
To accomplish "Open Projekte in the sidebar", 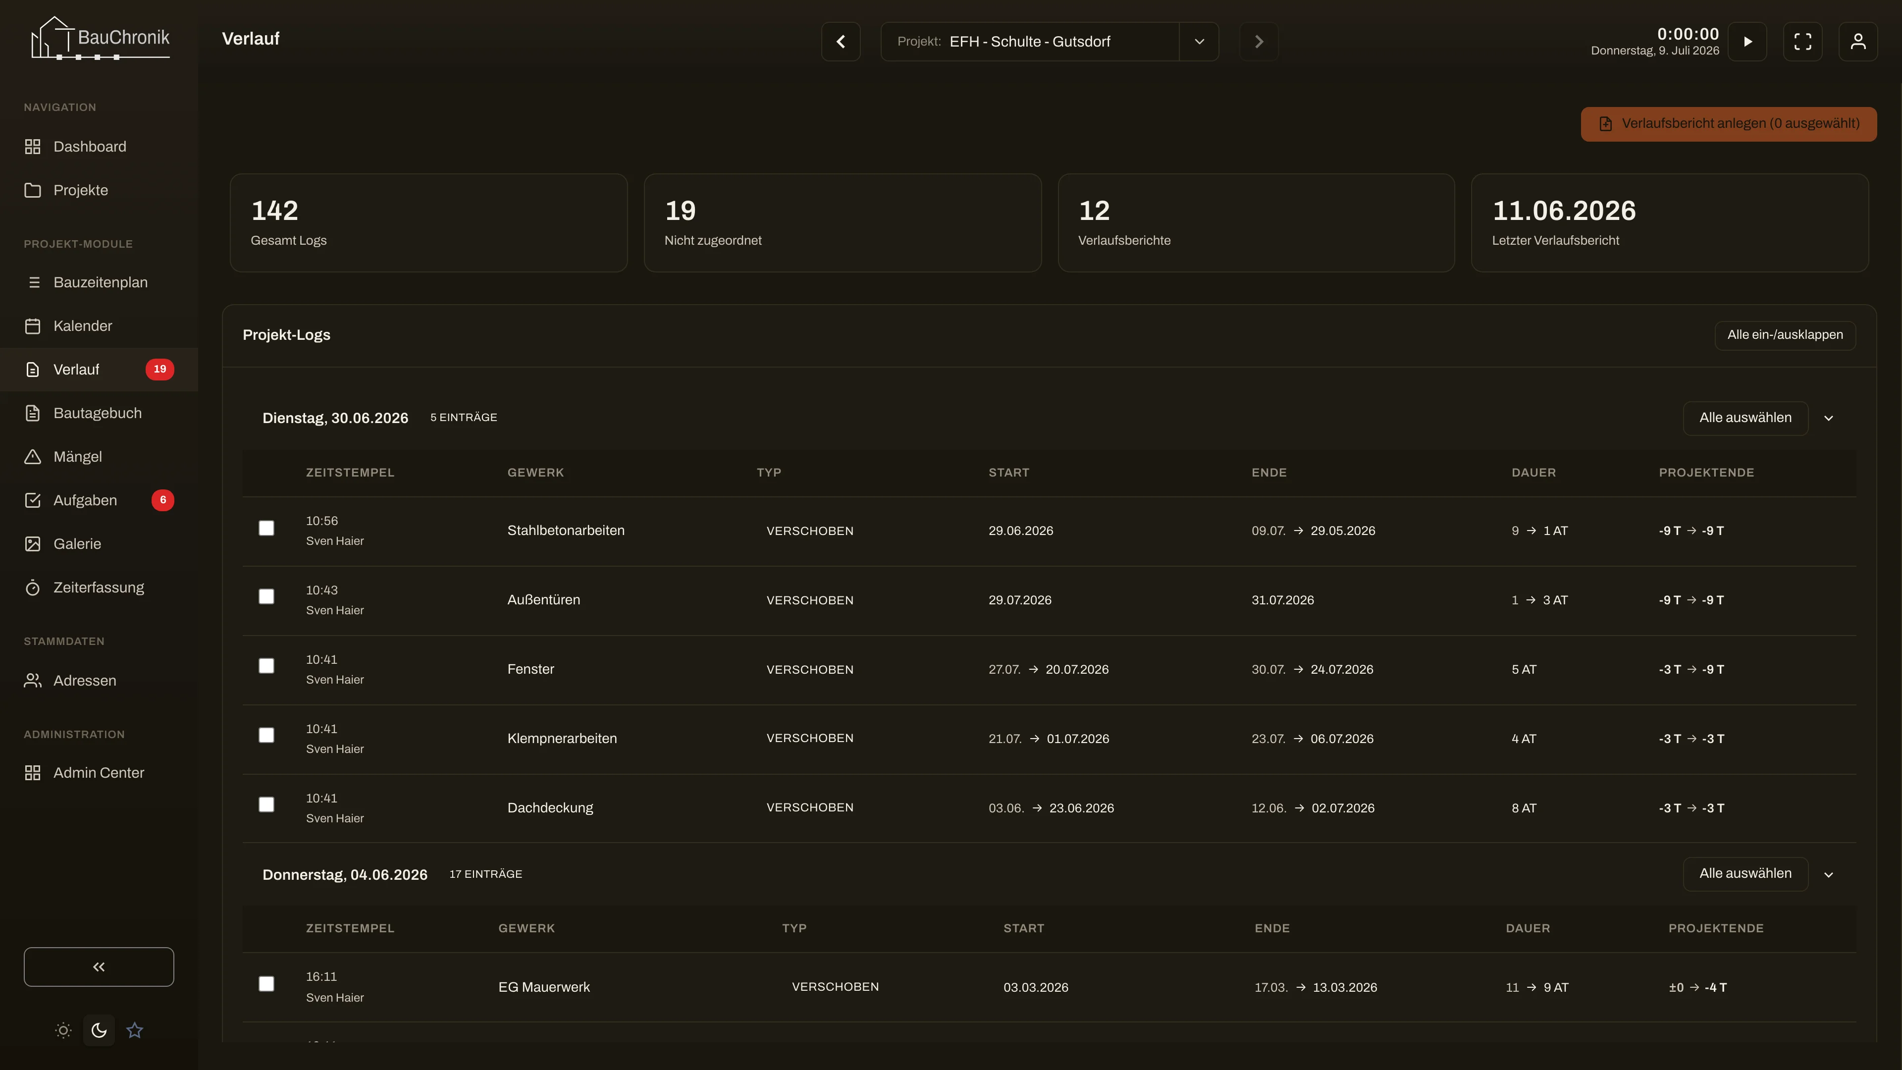I will point(99,190).
